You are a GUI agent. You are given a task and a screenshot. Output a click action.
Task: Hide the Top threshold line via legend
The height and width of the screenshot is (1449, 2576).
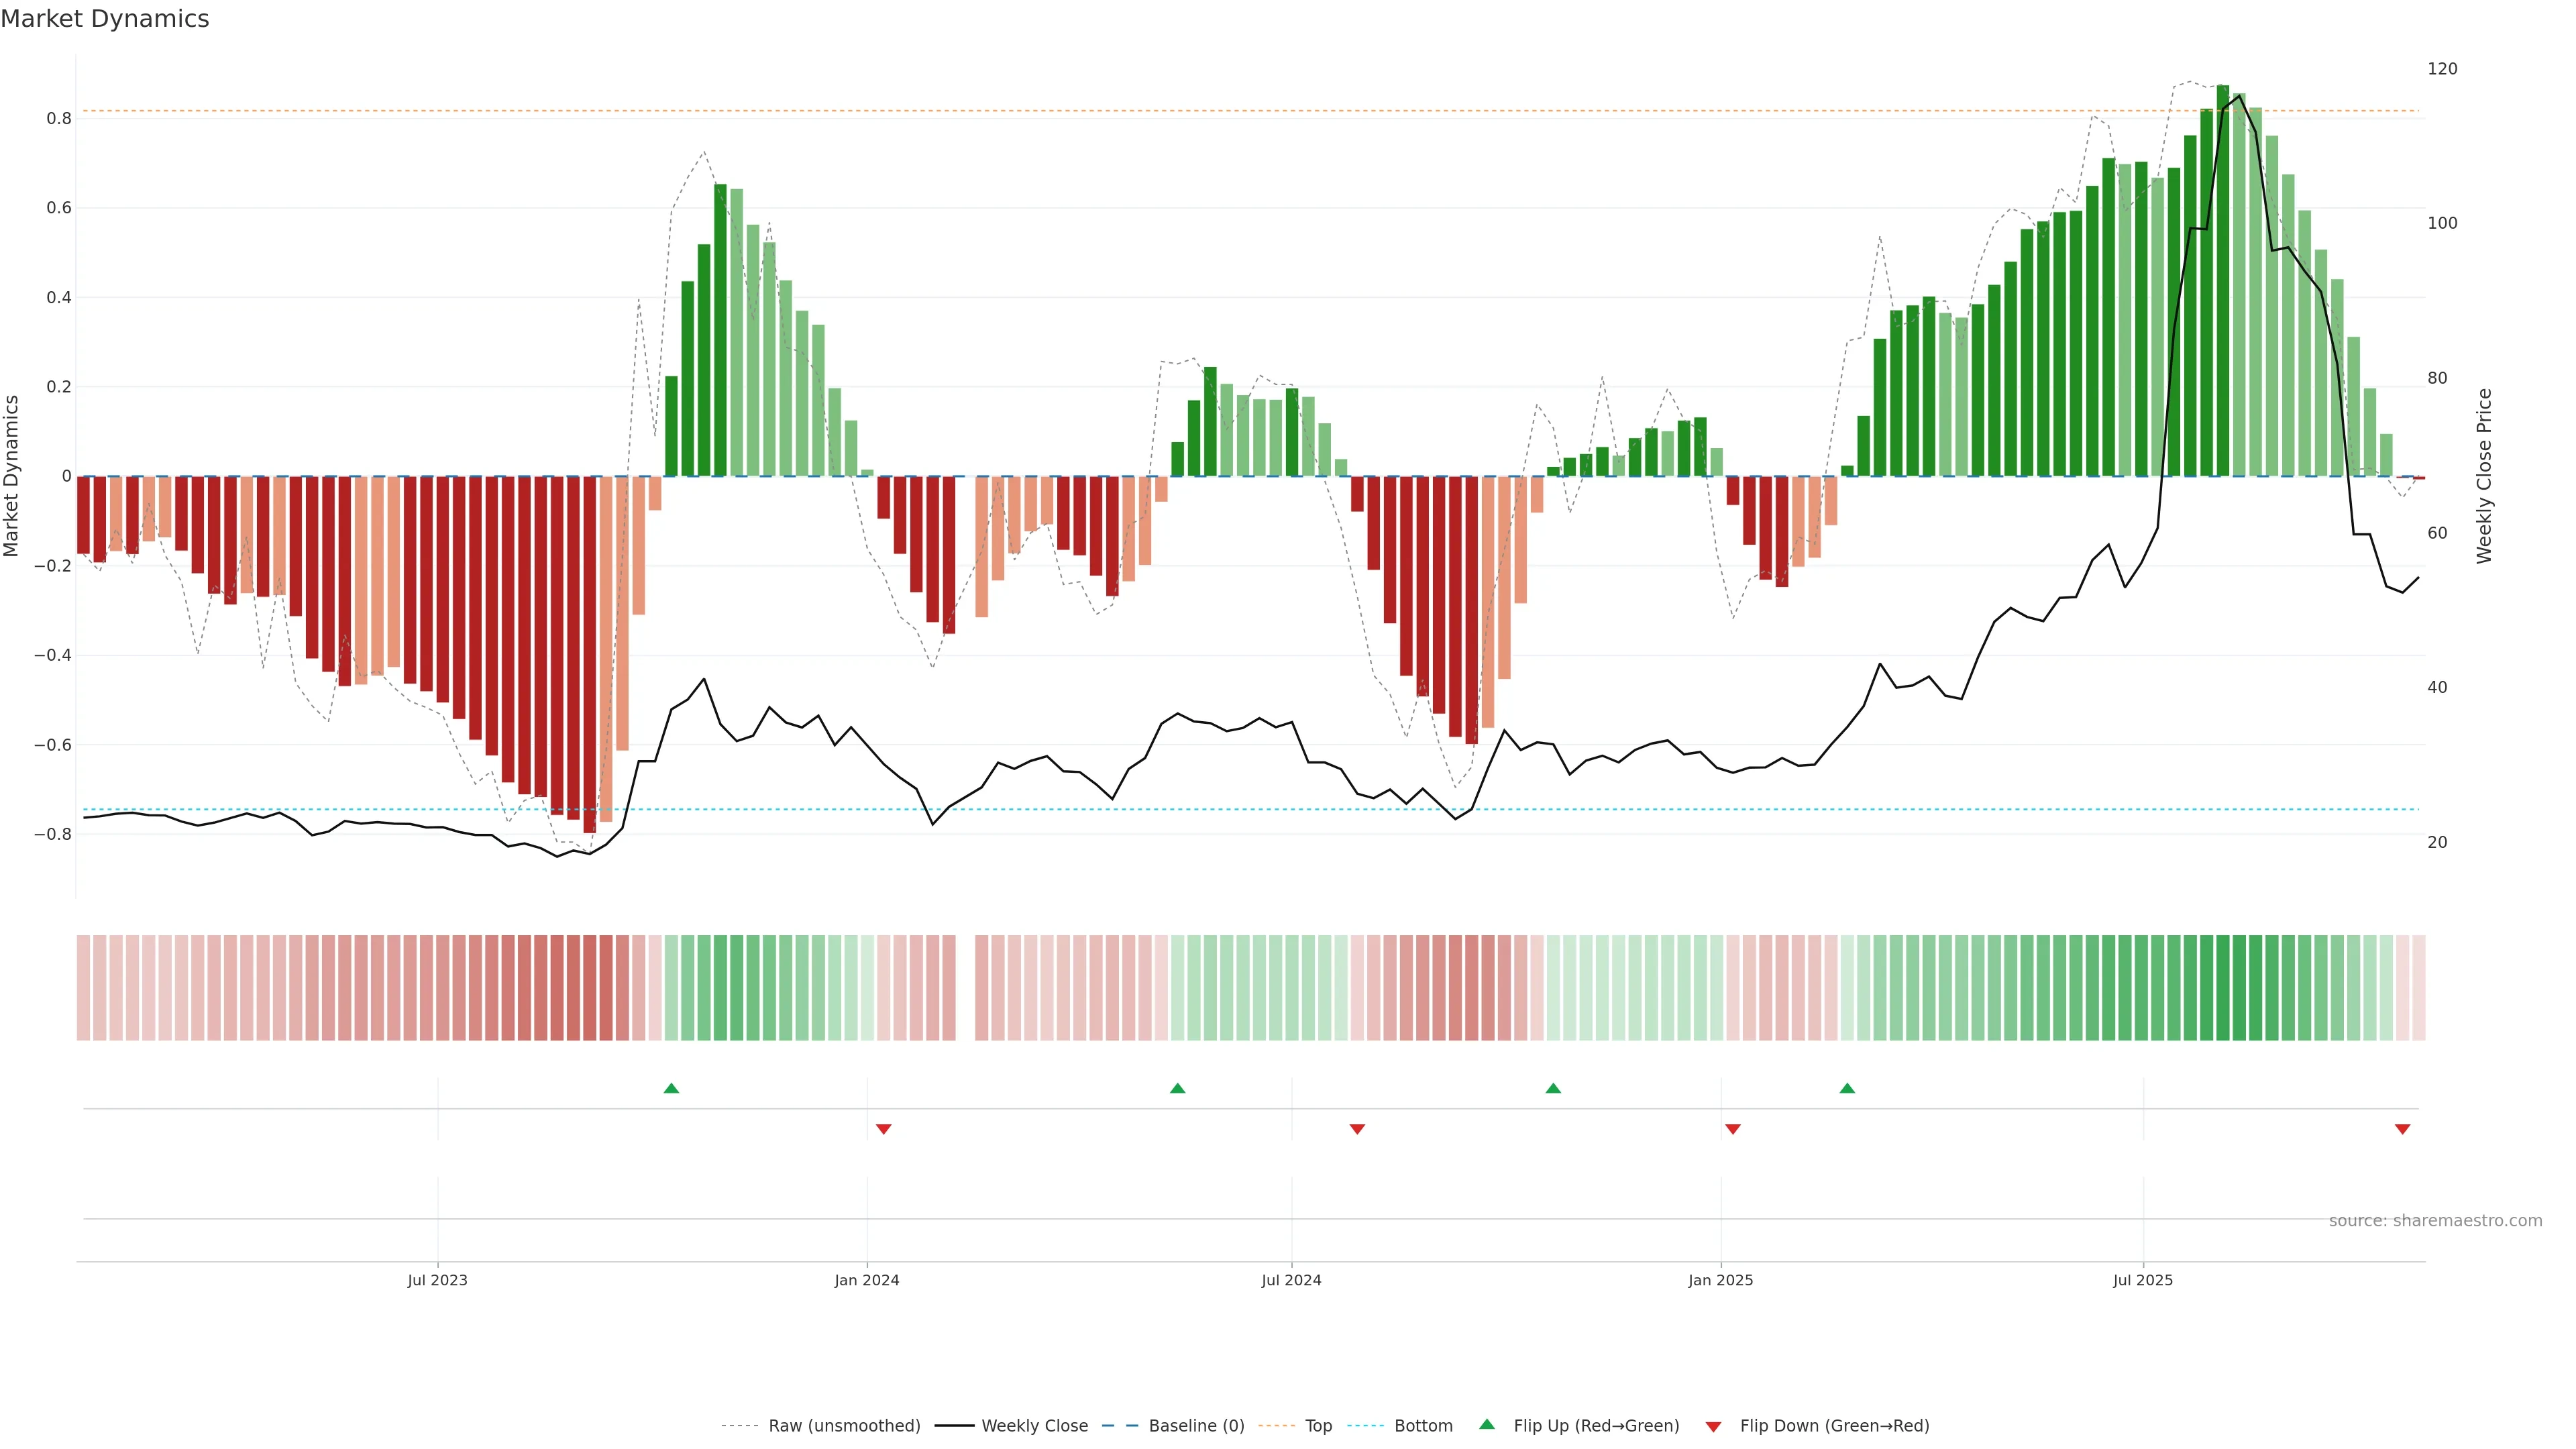tap(1318, 1426)
